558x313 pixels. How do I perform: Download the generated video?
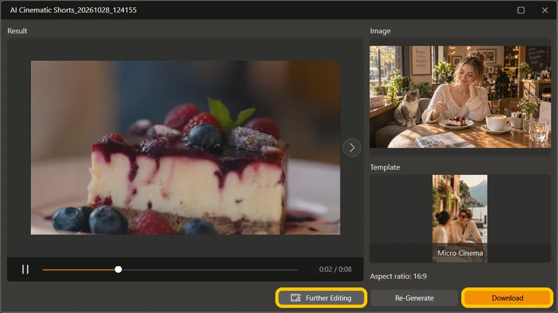click(507, 298)
